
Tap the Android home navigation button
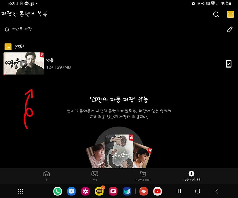(x=198, y=191)
